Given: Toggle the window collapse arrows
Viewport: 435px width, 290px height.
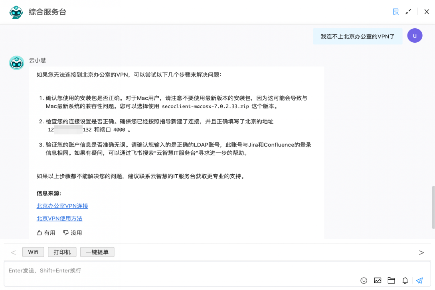Looking at the screenshot, I should (x=408, y=12).
